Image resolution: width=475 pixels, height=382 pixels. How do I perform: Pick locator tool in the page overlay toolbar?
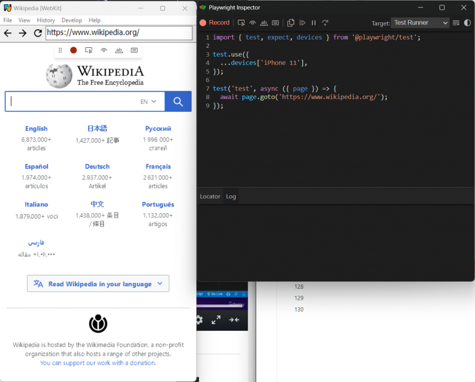coord(89,50)
